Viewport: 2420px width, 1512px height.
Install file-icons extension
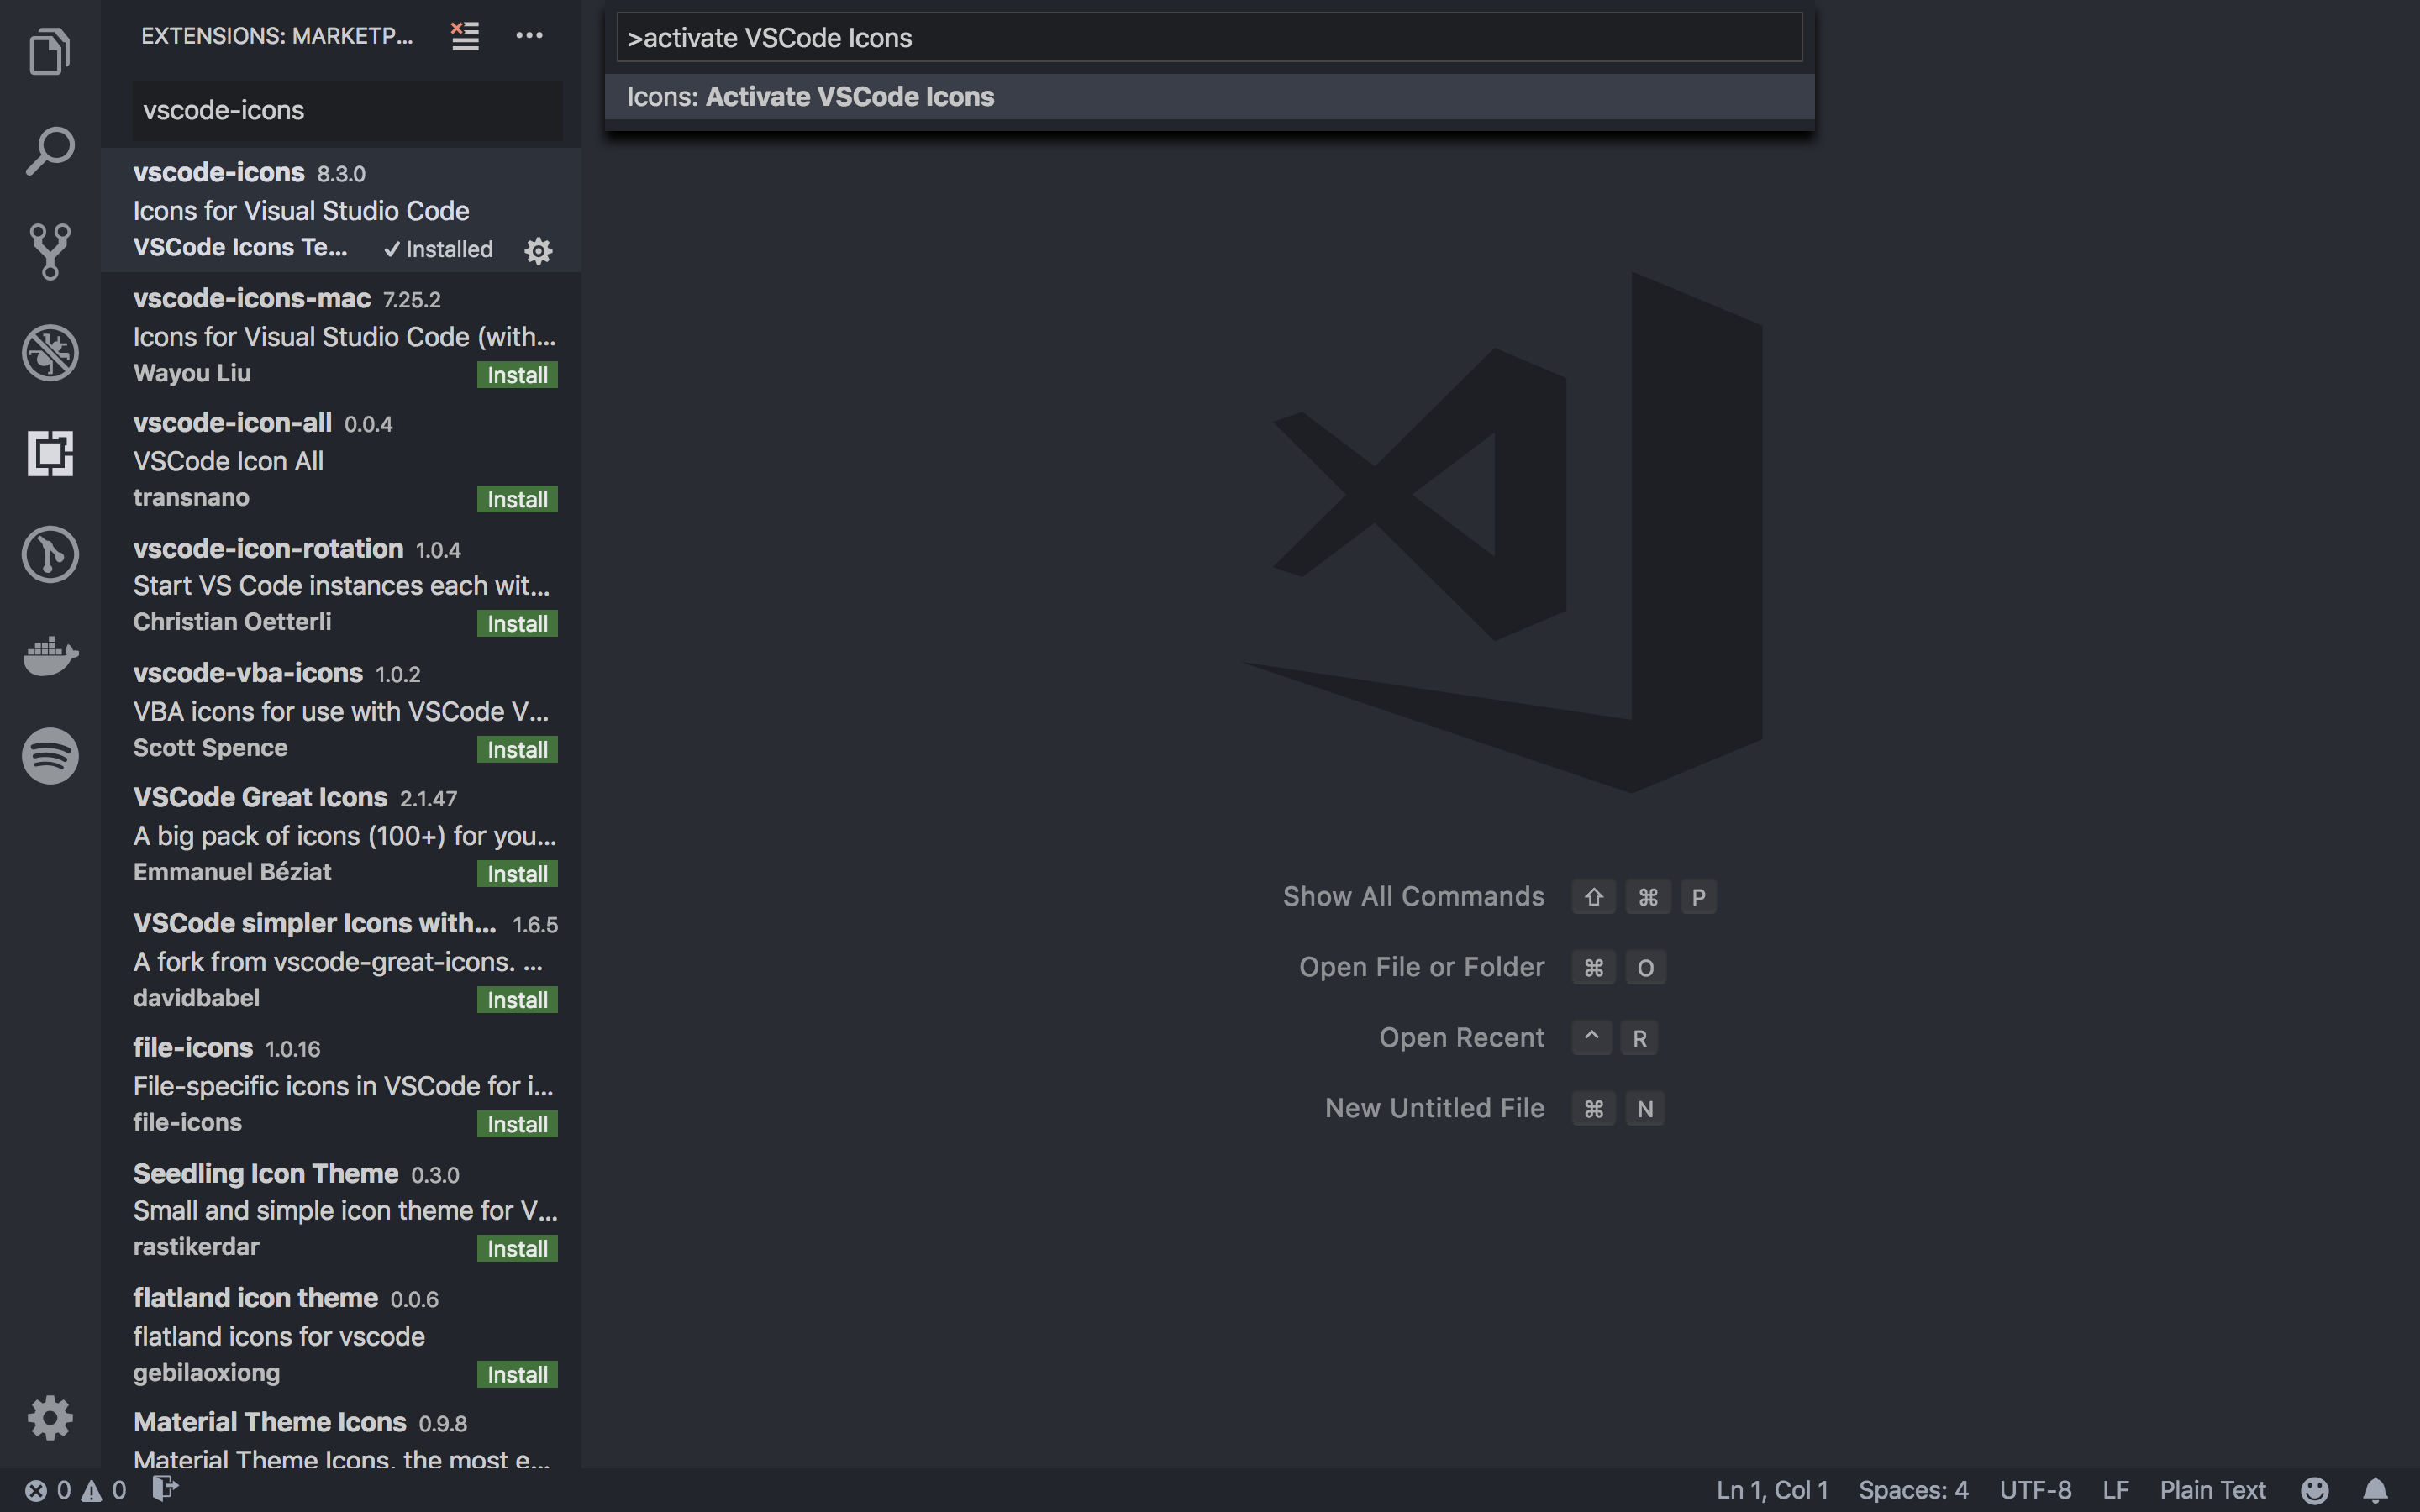[517, 1124]
